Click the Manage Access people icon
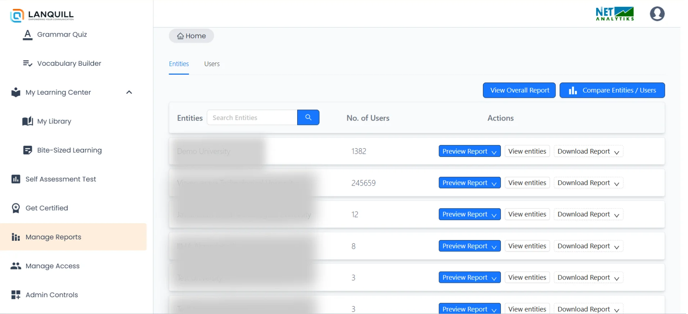Image resolution: width=688 pixels, height=314 pixels. 16,266
